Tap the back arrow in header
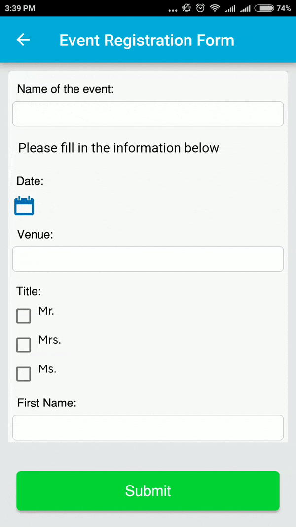 [x=23, y=40]
